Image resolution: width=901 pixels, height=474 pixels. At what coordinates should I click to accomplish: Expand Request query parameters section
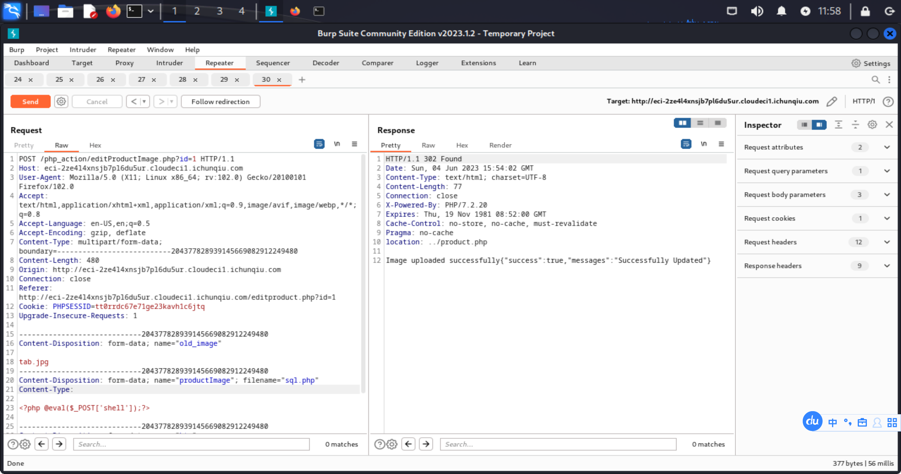click(887, 171)
